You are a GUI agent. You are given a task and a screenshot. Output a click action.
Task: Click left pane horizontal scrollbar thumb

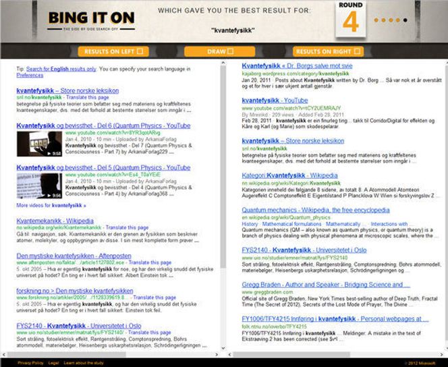67,354
